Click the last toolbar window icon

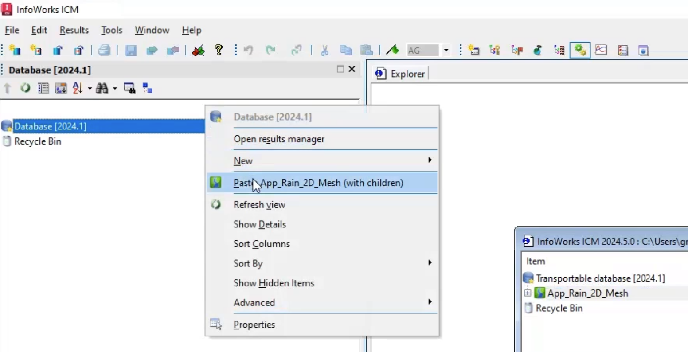point(644,50)
